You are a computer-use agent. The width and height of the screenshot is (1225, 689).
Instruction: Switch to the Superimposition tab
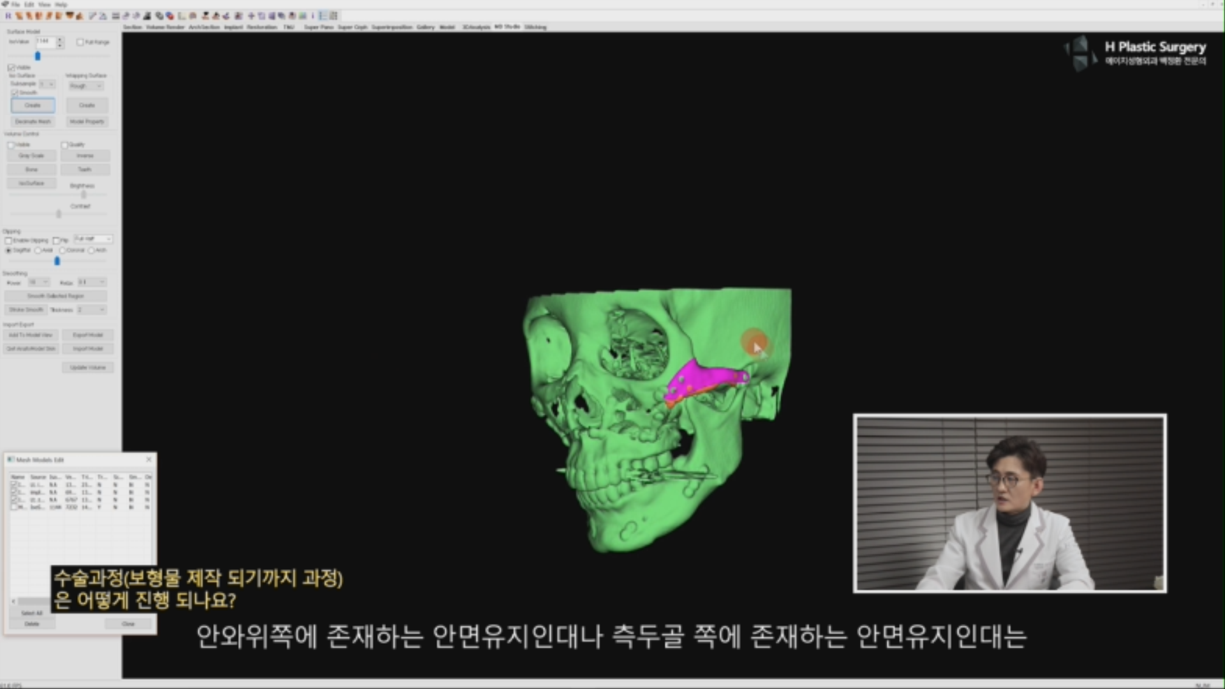pos(392,27)
